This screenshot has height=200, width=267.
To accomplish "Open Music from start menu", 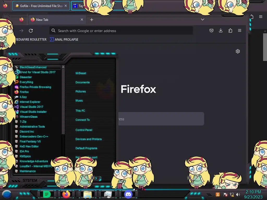I will coord(79,101).
